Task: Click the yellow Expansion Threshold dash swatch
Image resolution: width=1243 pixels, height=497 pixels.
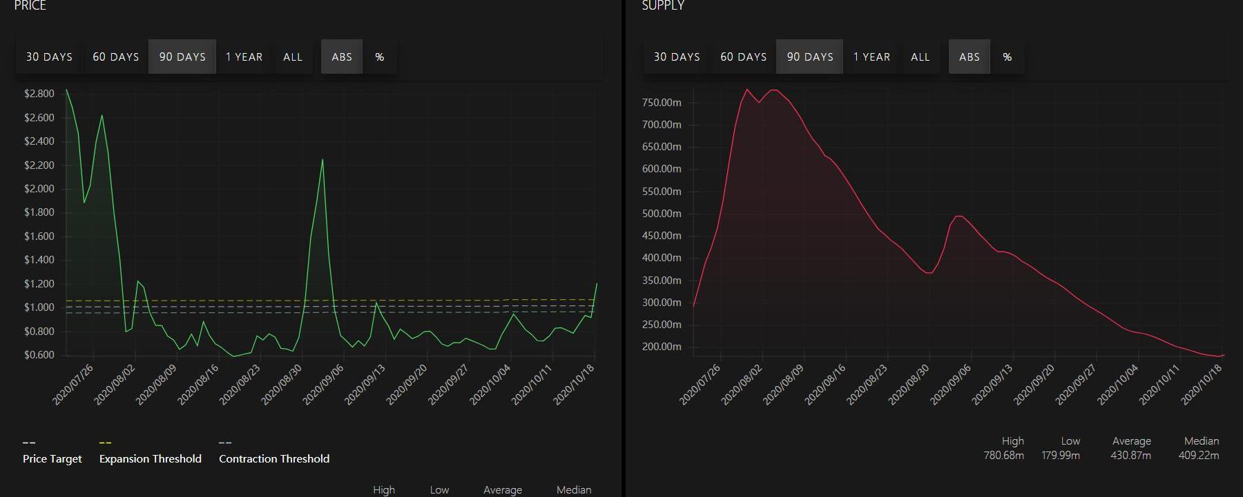Action: (x=105, y=443)
